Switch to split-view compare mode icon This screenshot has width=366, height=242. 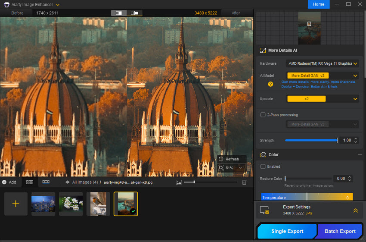coord(134,13)
